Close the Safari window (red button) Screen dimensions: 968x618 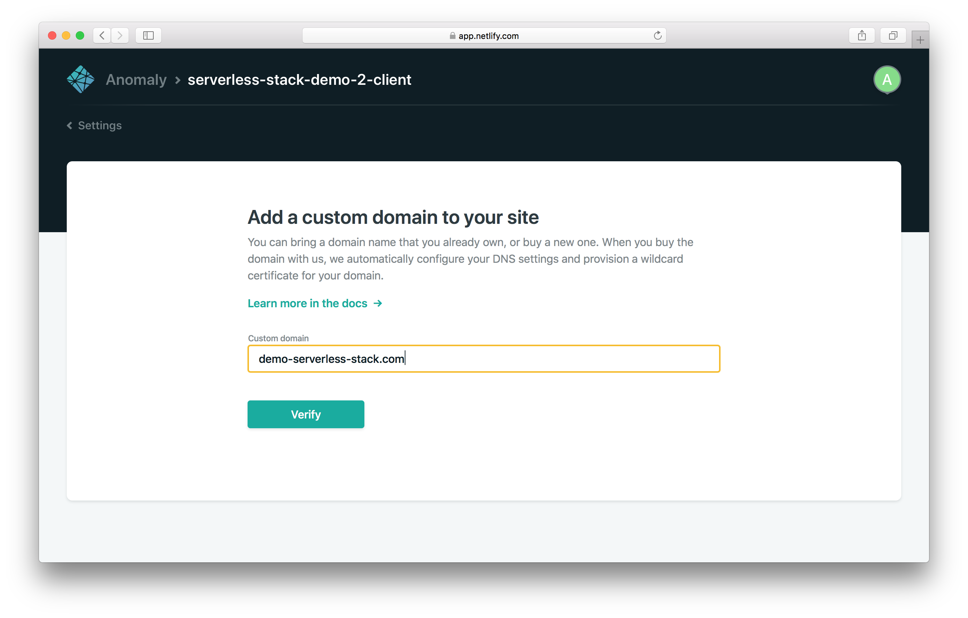52,35
